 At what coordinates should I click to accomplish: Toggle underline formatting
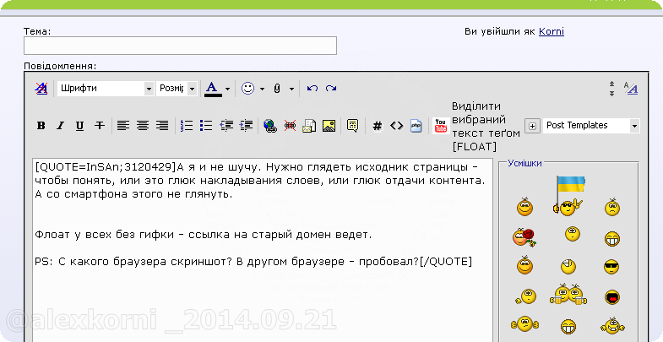tap(79, 126)
